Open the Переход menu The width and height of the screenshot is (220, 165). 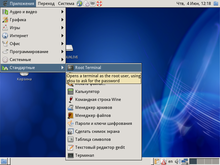tap(46, 4)
